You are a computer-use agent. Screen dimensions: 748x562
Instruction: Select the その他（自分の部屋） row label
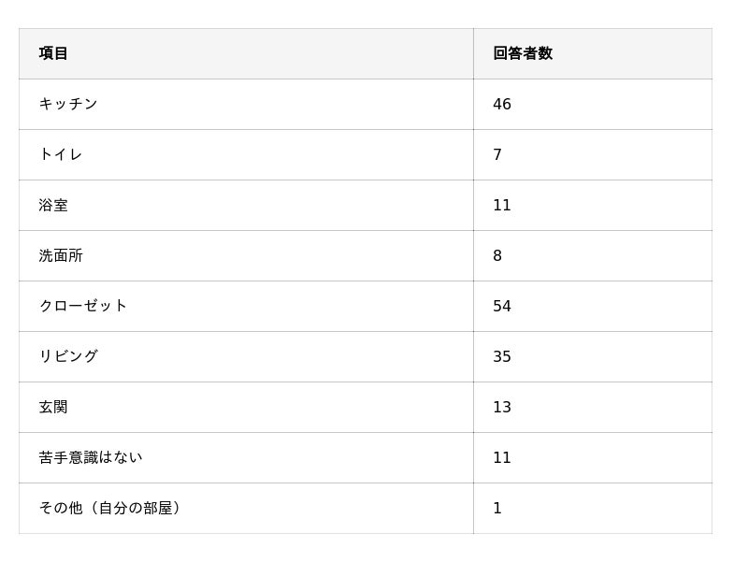(x=110, y=508)
